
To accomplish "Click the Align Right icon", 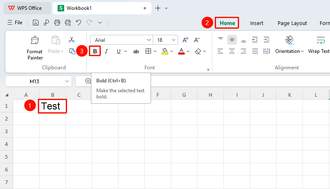I will (x=244, y=51).
